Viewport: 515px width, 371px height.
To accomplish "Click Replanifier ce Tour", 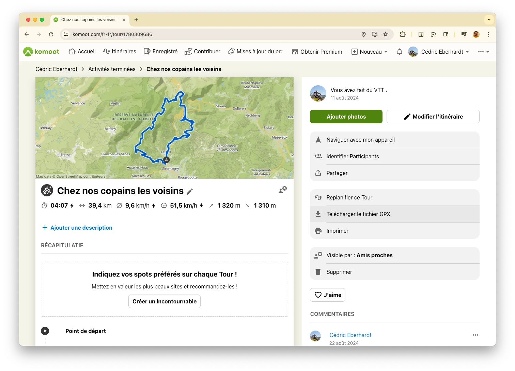I will (395, 197).
